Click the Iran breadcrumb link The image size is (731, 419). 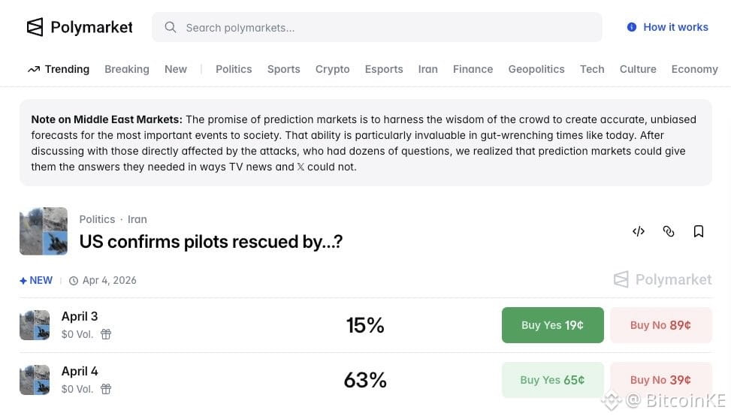[137, 219]
